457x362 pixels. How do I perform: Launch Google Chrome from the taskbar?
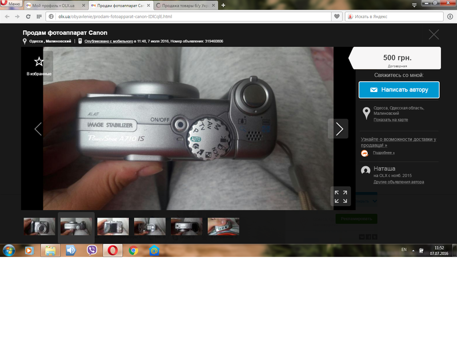(x=134, y=251)
